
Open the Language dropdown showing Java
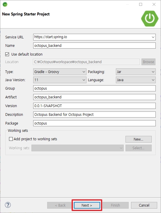tap(136, 80)
